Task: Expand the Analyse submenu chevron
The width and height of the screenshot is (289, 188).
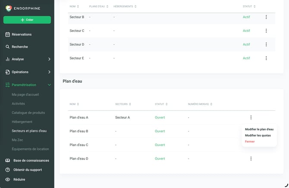Action: click(x=49, y=59)
